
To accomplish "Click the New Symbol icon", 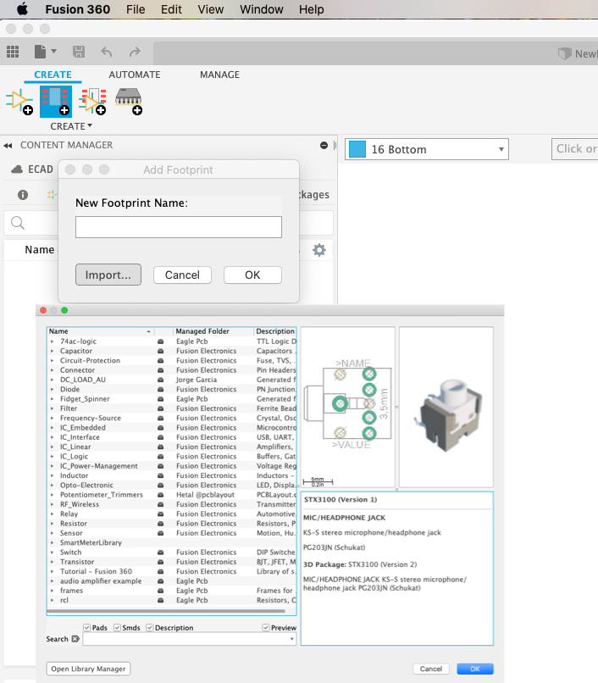I will [19, 102].
